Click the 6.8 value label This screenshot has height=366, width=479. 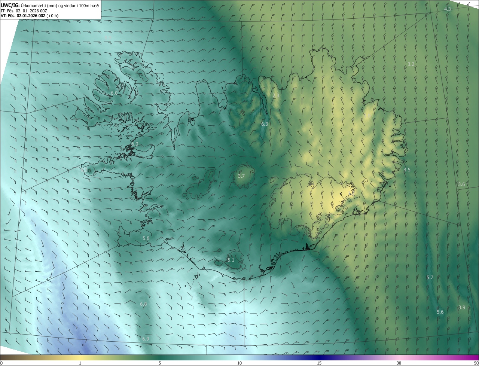[143, 304]
